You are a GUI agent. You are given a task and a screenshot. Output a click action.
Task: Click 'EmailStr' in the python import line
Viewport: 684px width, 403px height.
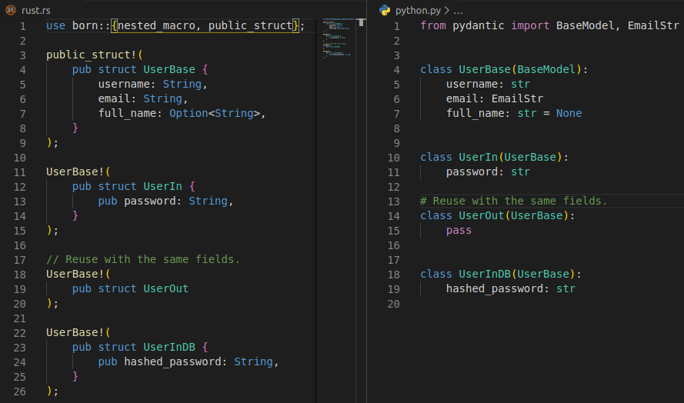pos(653,25)
